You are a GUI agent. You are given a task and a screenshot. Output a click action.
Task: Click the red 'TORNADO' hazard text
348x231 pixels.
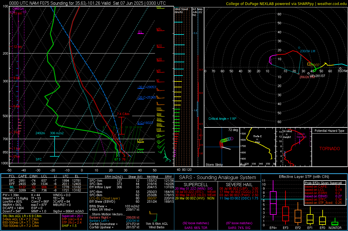pos(330,149)
